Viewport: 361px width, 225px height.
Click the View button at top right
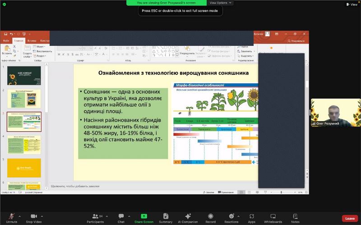point(352,4)
